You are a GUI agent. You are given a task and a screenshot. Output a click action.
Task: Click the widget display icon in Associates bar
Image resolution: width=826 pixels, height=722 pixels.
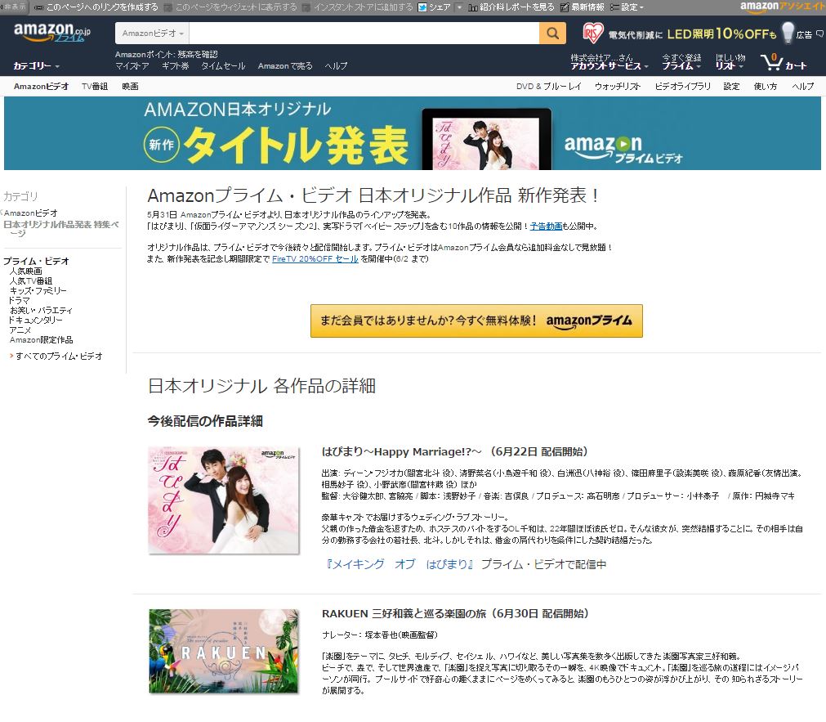tap(168, 7)
